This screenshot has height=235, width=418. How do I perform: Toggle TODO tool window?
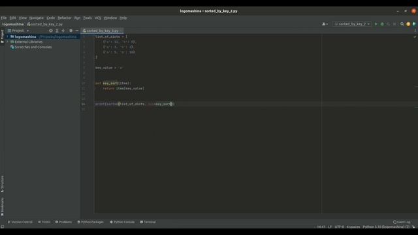[x=44, y=222]
